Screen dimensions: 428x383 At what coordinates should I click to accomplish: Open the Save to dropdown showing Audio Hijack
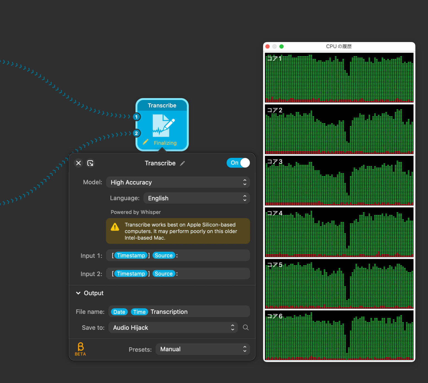[x=173, y=328]
